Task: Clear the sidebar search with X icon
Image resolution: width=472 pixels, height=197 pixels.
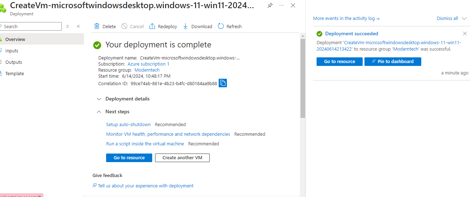Action: 68,26
